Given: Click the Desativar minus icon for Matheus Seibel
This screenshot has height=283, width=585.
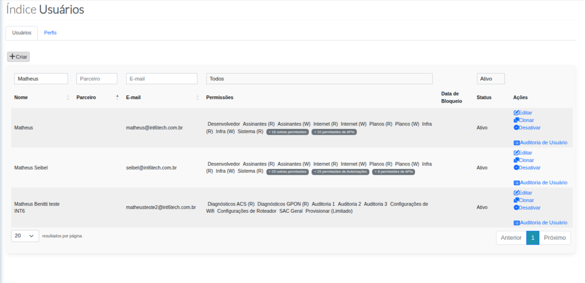Looking at the screenshot, I should tap(516, 168).
